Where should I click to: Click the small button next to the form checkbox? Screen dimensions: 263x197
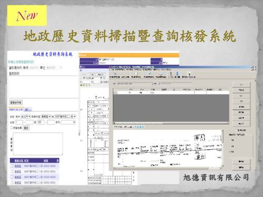point(26,128)
